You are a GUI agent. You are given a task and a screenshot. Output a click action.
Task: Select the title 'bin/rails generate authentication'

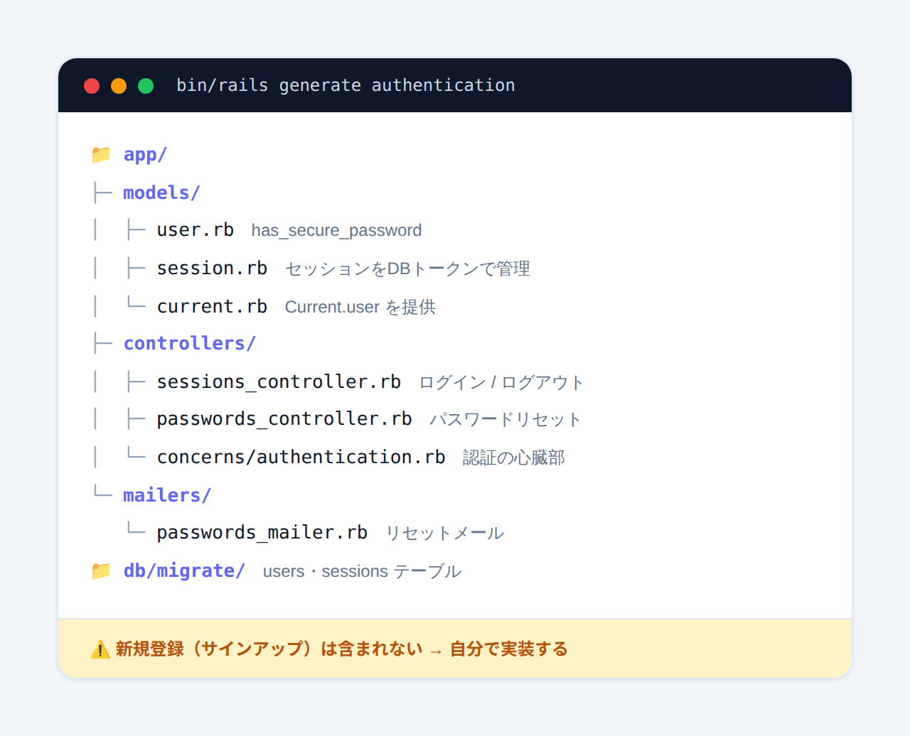point(346,85)
